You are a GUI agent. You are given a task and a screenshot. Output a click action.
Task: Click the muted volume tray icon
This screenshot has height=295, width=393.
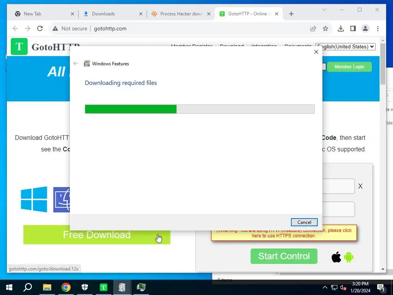click(x=343, y=287)
